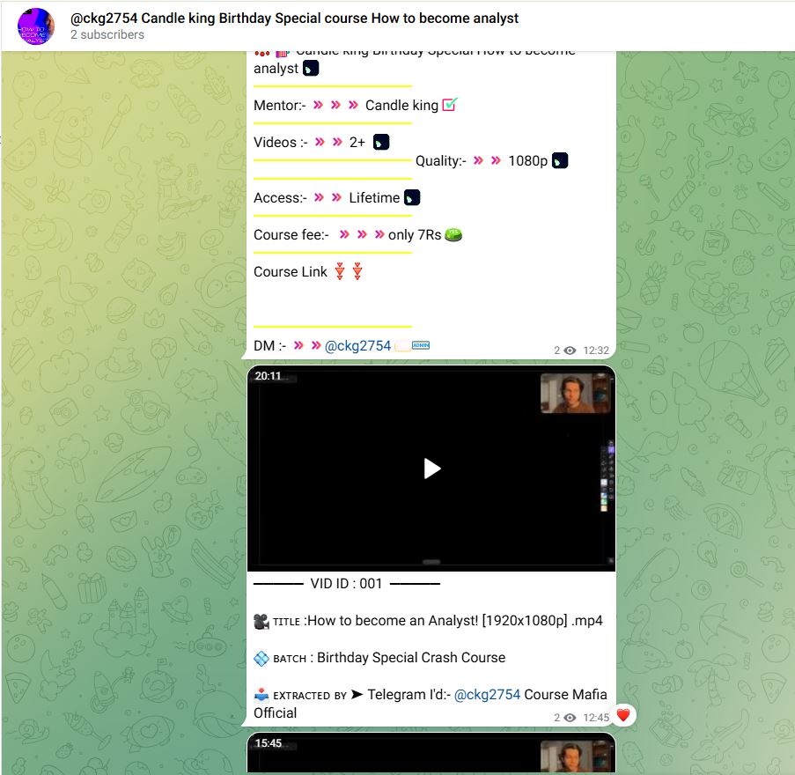Click the checkmark emoji after Candle king

tap(449, 105)
